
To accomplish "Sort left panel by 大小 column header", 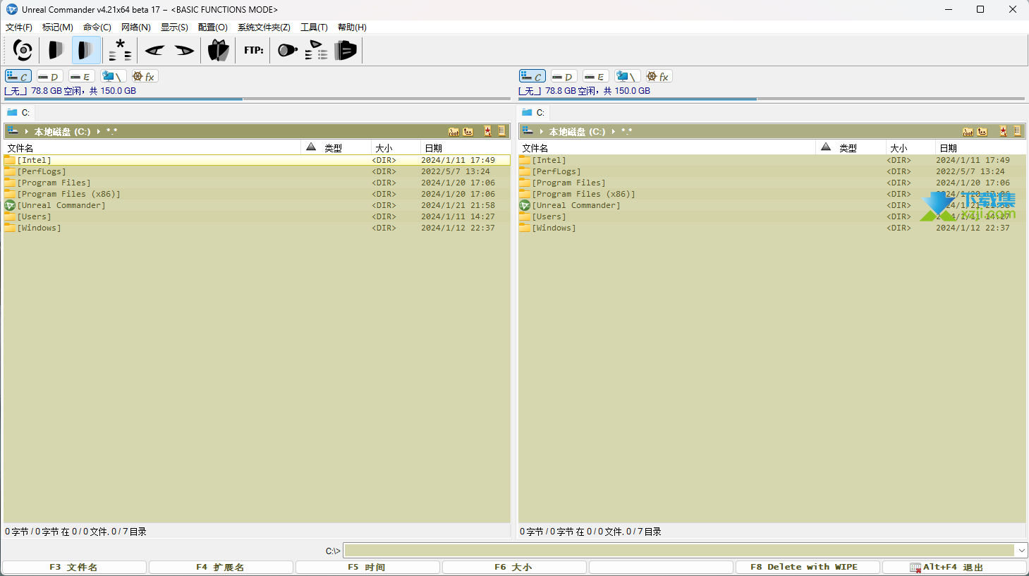I will pyautogui.click(x=396, y=148).
